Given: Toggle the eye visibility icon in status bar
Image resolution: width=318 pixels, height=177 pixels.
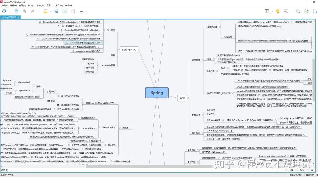Looking at the screenshot, I should coord(291,170).
